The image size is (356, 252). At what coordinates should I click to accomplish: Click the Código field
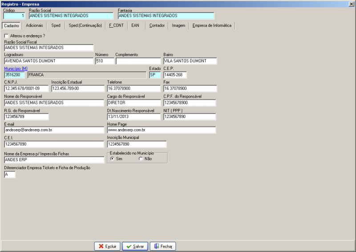pos(14,16)
